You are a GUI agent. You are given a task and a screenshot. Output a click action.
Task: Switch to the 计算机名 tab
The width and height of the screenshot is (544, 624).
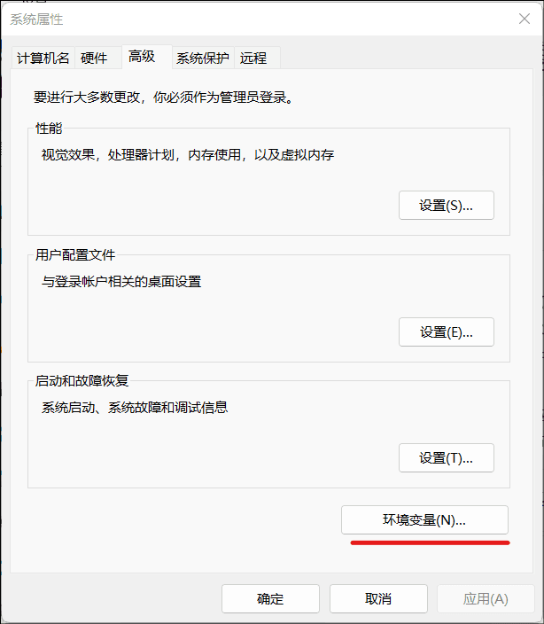43,58
